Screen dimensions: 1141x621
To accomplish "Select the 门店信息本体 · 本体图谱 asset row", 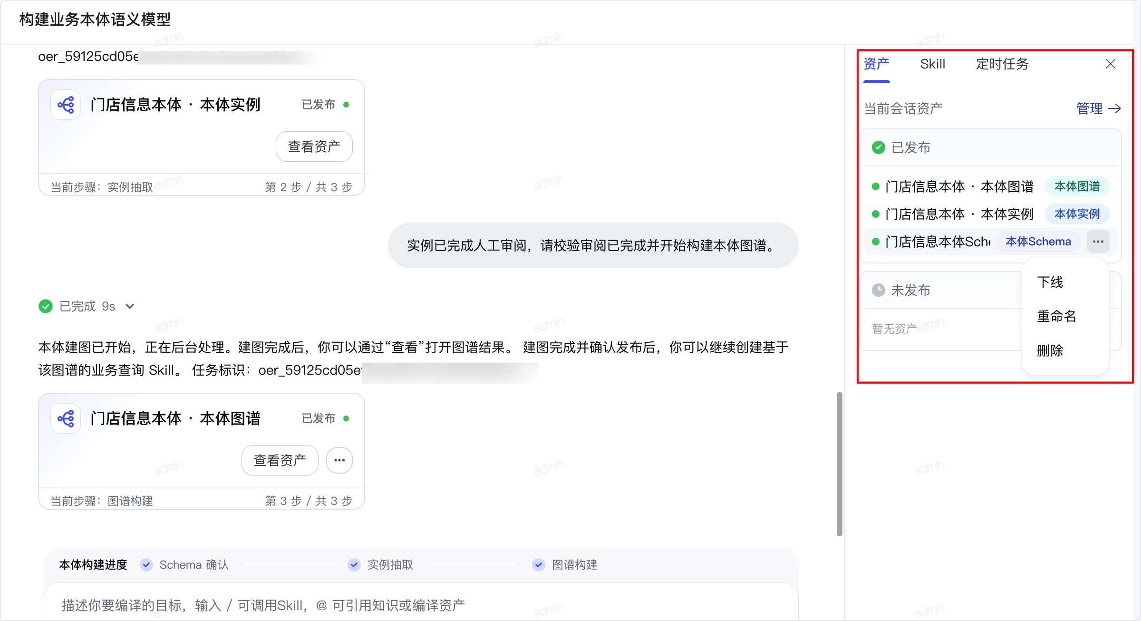I will tap(990, 186).
